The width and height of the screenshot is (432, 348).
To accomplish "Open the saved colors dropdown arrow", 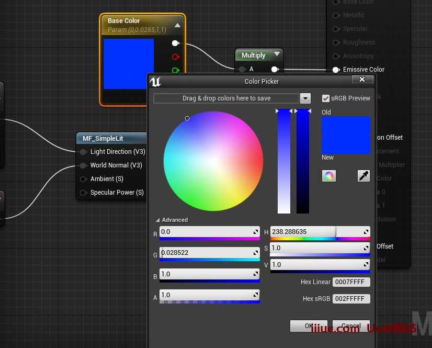I will coord(305,98).
